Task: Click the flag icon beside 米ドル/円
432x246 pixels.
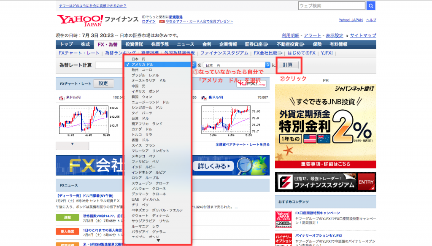Action: click(62, 98)
